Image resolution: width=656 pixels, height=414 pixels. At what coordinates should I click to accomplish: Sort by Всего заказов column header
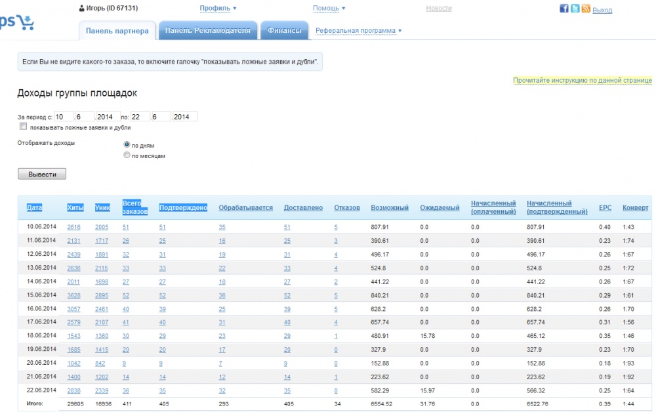pos(134,207)
